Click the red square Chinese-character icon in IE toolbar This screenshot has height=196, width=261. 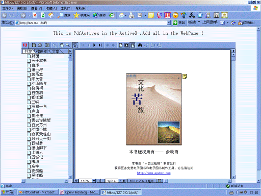(167, 15)
